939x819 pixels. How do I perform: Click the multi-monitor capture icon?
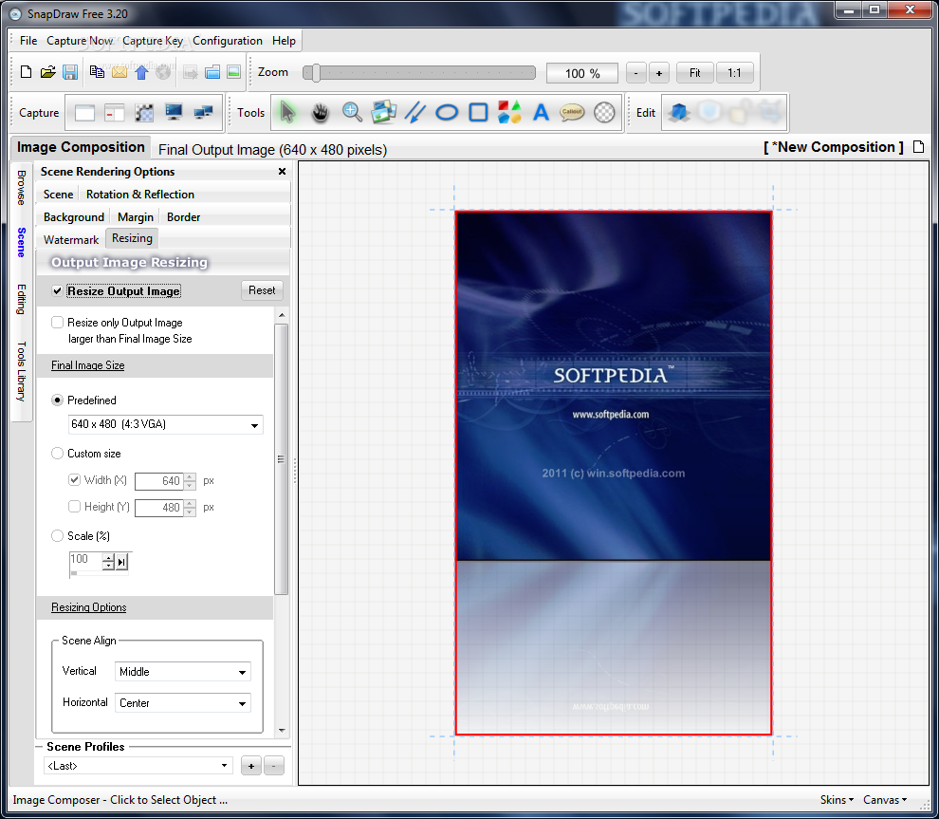click(204, 112)
